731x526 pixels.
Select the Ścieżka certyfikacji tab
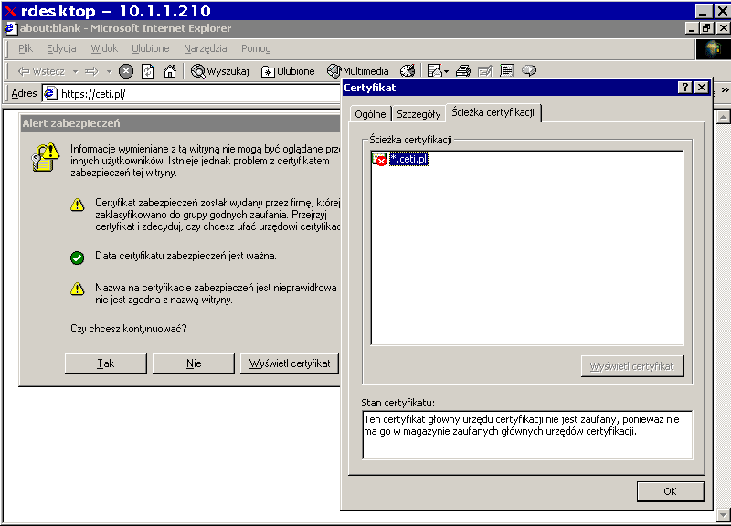tap(493, 112)
